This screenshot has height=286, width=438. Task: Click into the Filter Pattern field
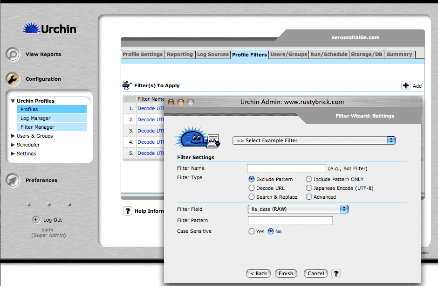click(x=290, y=220)
